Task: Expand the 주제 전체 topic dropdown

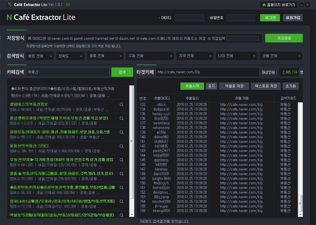Action: [150, 56]
